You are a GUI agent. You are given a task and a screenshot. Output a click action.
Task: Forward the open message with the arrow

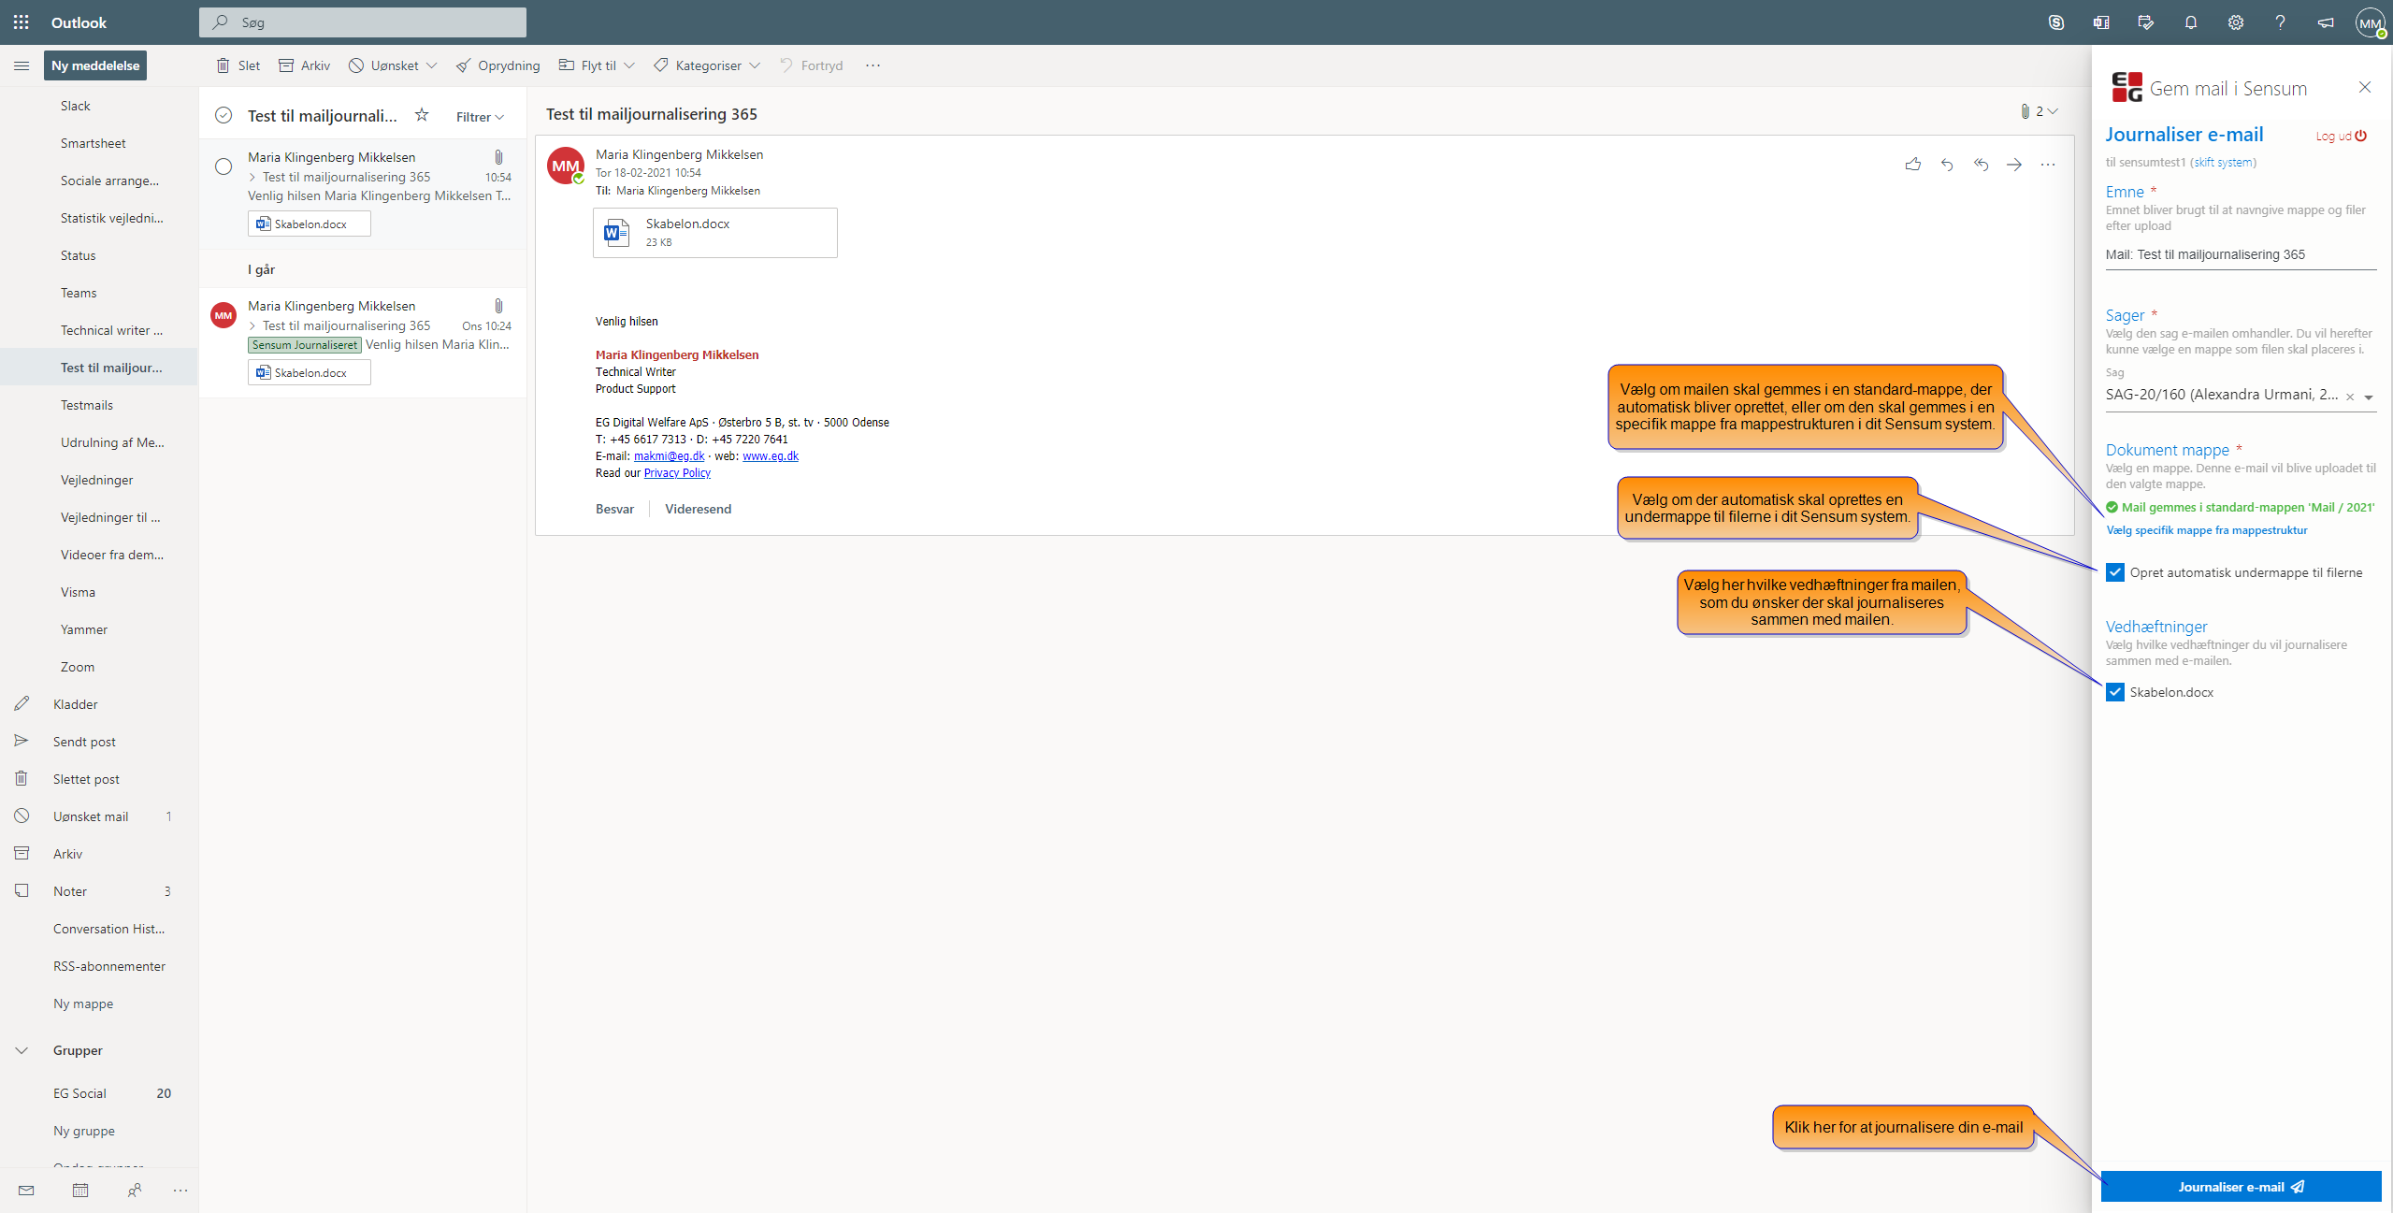tap(2014, 165)
